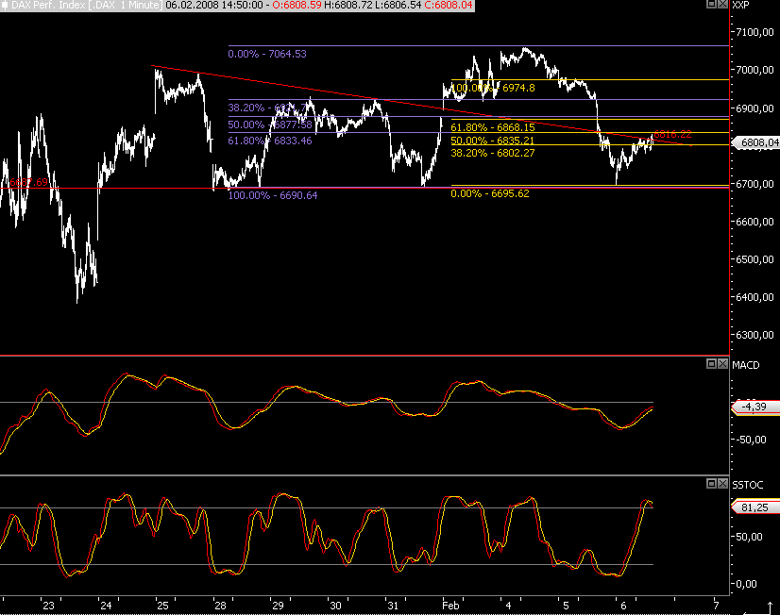Select the purple '100.00% - 6690.64' Fibonacci label
This screenshot has width=780, height=615.
(x=273, y=195)
